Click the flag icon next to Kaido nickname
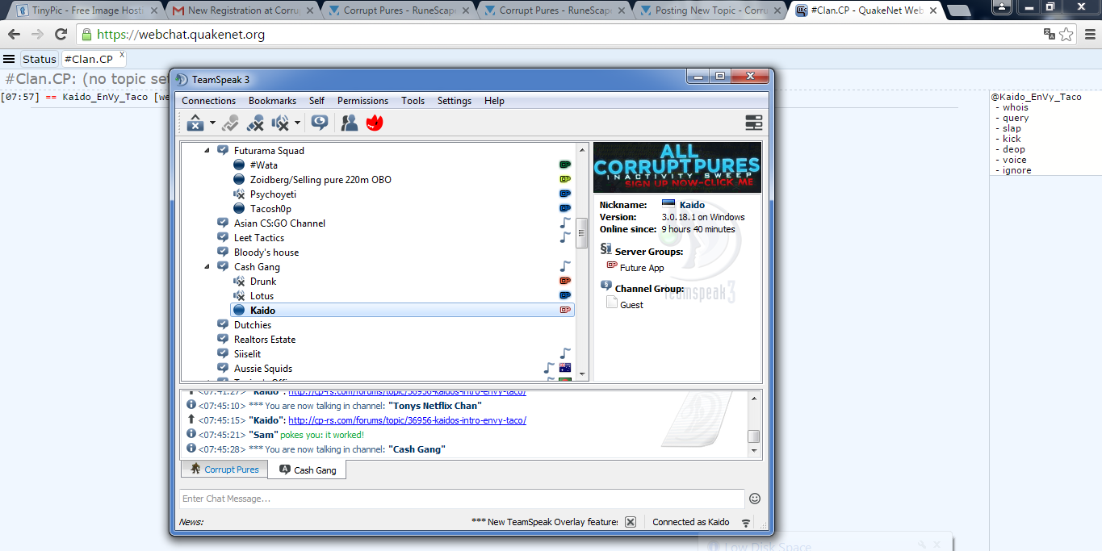1102x551 pixels. click(668, 204)
